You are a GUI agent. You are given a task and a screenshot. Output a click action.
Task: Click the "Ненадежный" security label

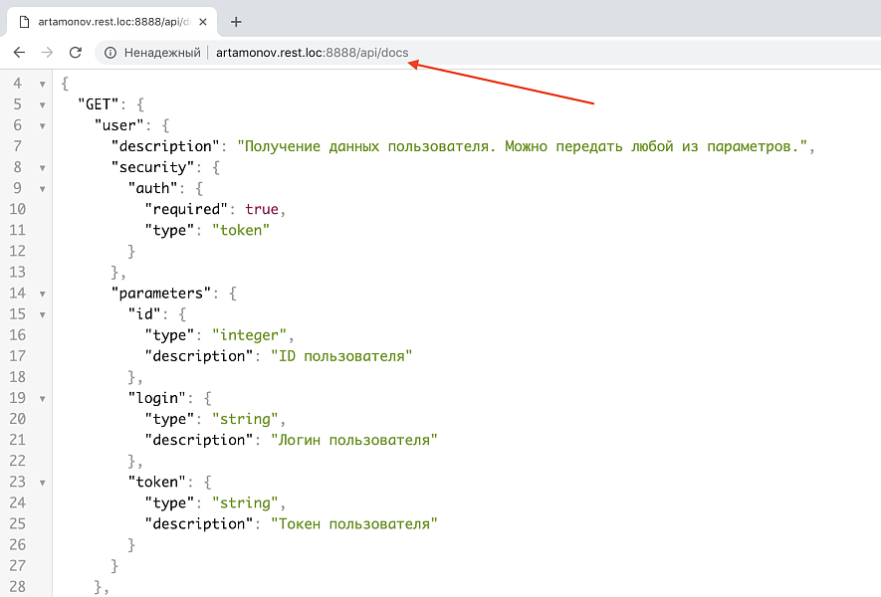tap(162, 53)
